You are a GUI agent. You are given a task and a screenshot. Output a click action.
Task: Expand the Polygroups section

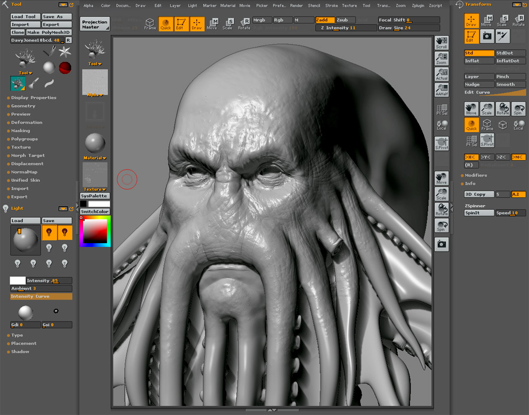[x=24, y=139]
